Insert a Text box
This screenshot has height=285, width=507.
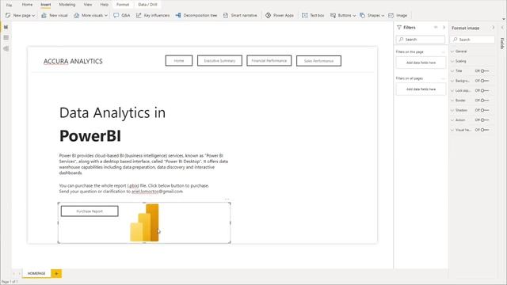pyautogui.click(x=313, y=15)
